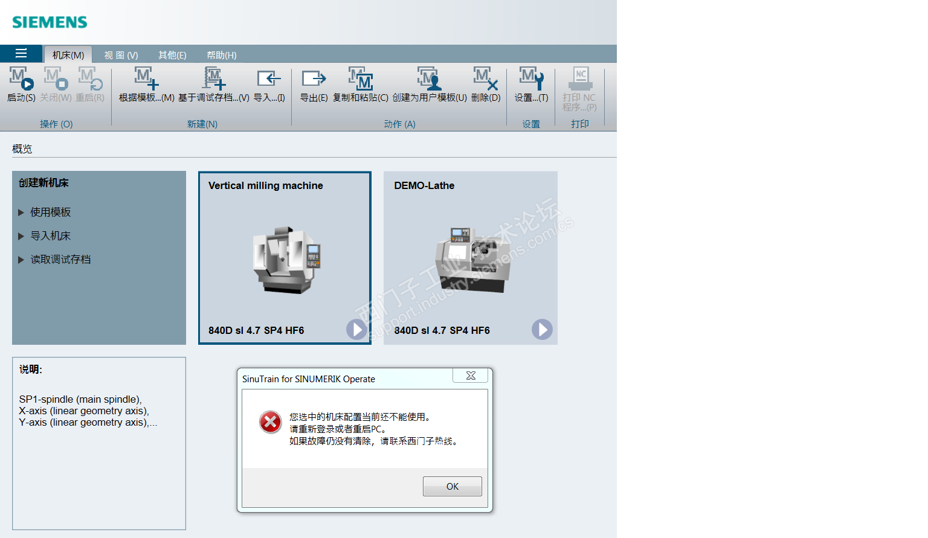
Task: Click the 导出(E) export machine icon
Action: 314,78
